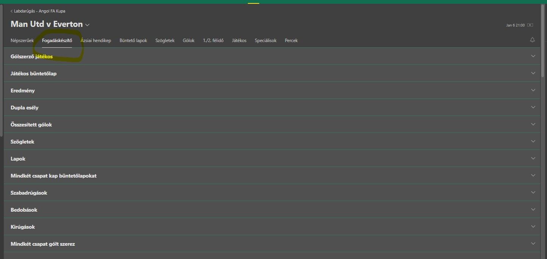Open the Ázsiai hendikep tab

pos(96,41)
